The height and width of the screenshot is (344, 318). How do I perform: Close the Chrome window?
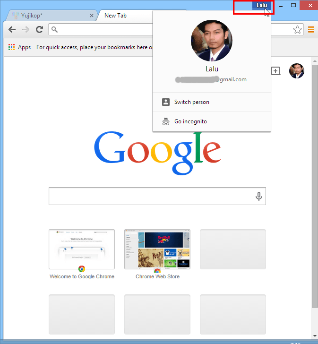pos(310,6)
